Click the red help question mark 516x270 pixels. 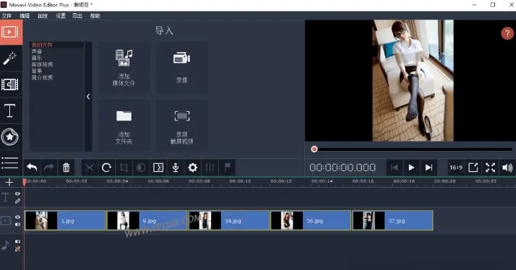pyautogui.click(x=507, y=33)
